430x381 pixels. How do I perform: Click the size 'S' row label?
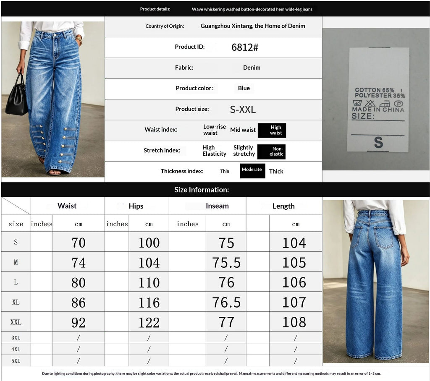tap(16, 242)
